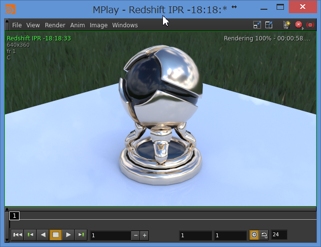
Task: Play the sequence forward
Action: pyautogui.click(x=68, y=235)
